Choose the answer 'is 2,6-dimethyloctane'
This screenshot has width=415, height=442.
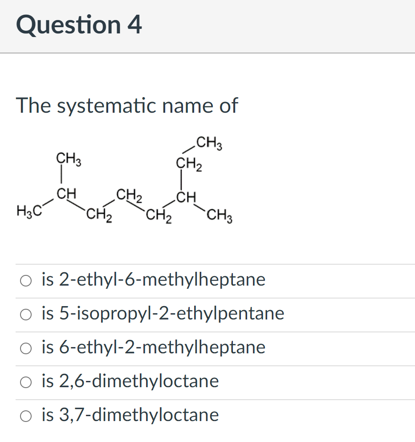[x=130, y=382]
